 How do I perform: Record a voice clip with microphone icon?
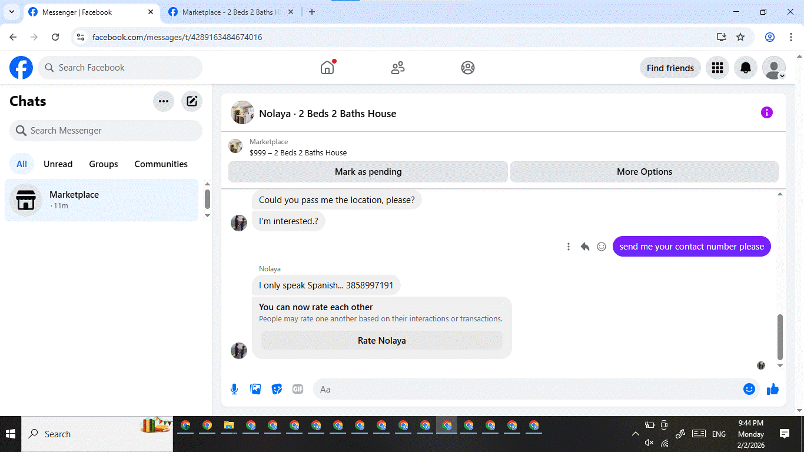(x=234, y=389)
